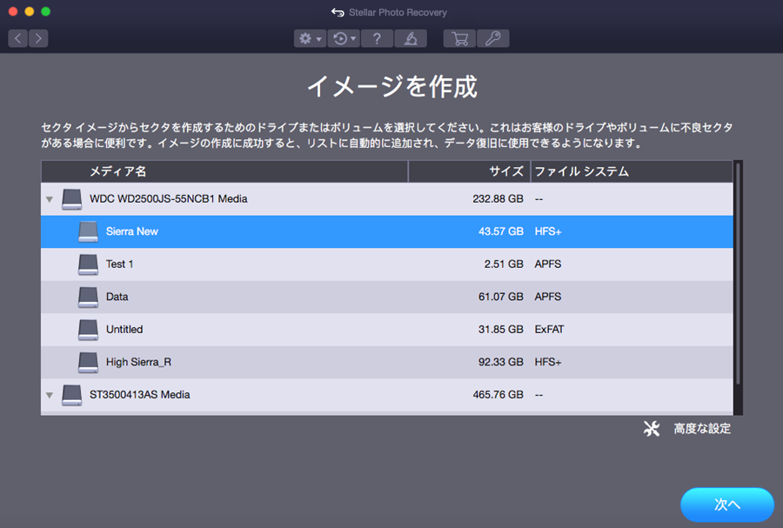Viewport: 783px width, 528px height.
Task: Click the 232.88 GB size cell
Action: click(x=498, y=198)
